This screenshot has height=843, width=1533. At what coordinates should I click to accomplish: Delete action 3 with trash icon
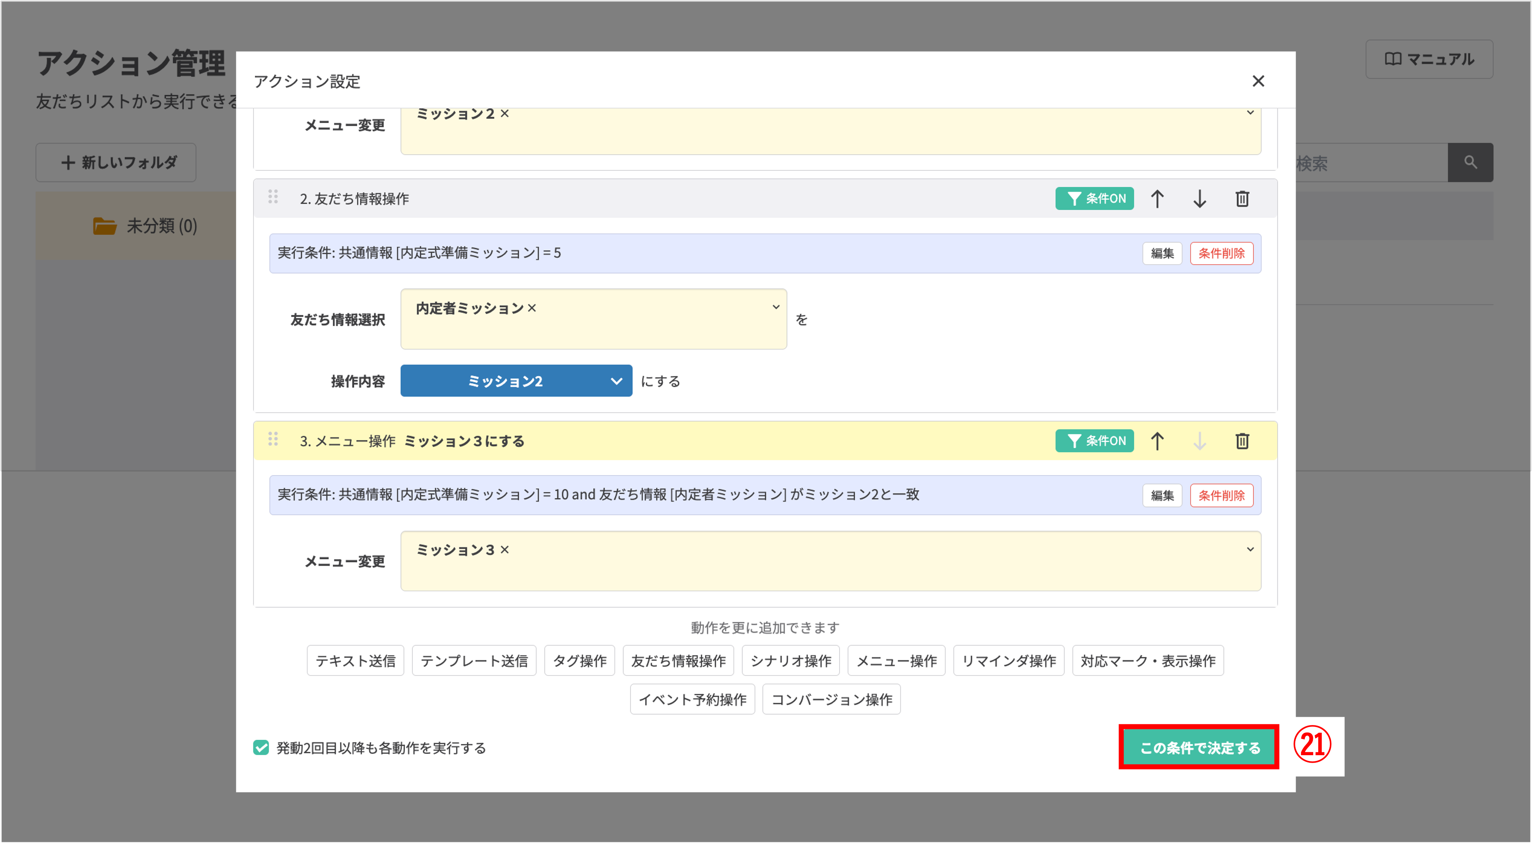(1242, 441)
